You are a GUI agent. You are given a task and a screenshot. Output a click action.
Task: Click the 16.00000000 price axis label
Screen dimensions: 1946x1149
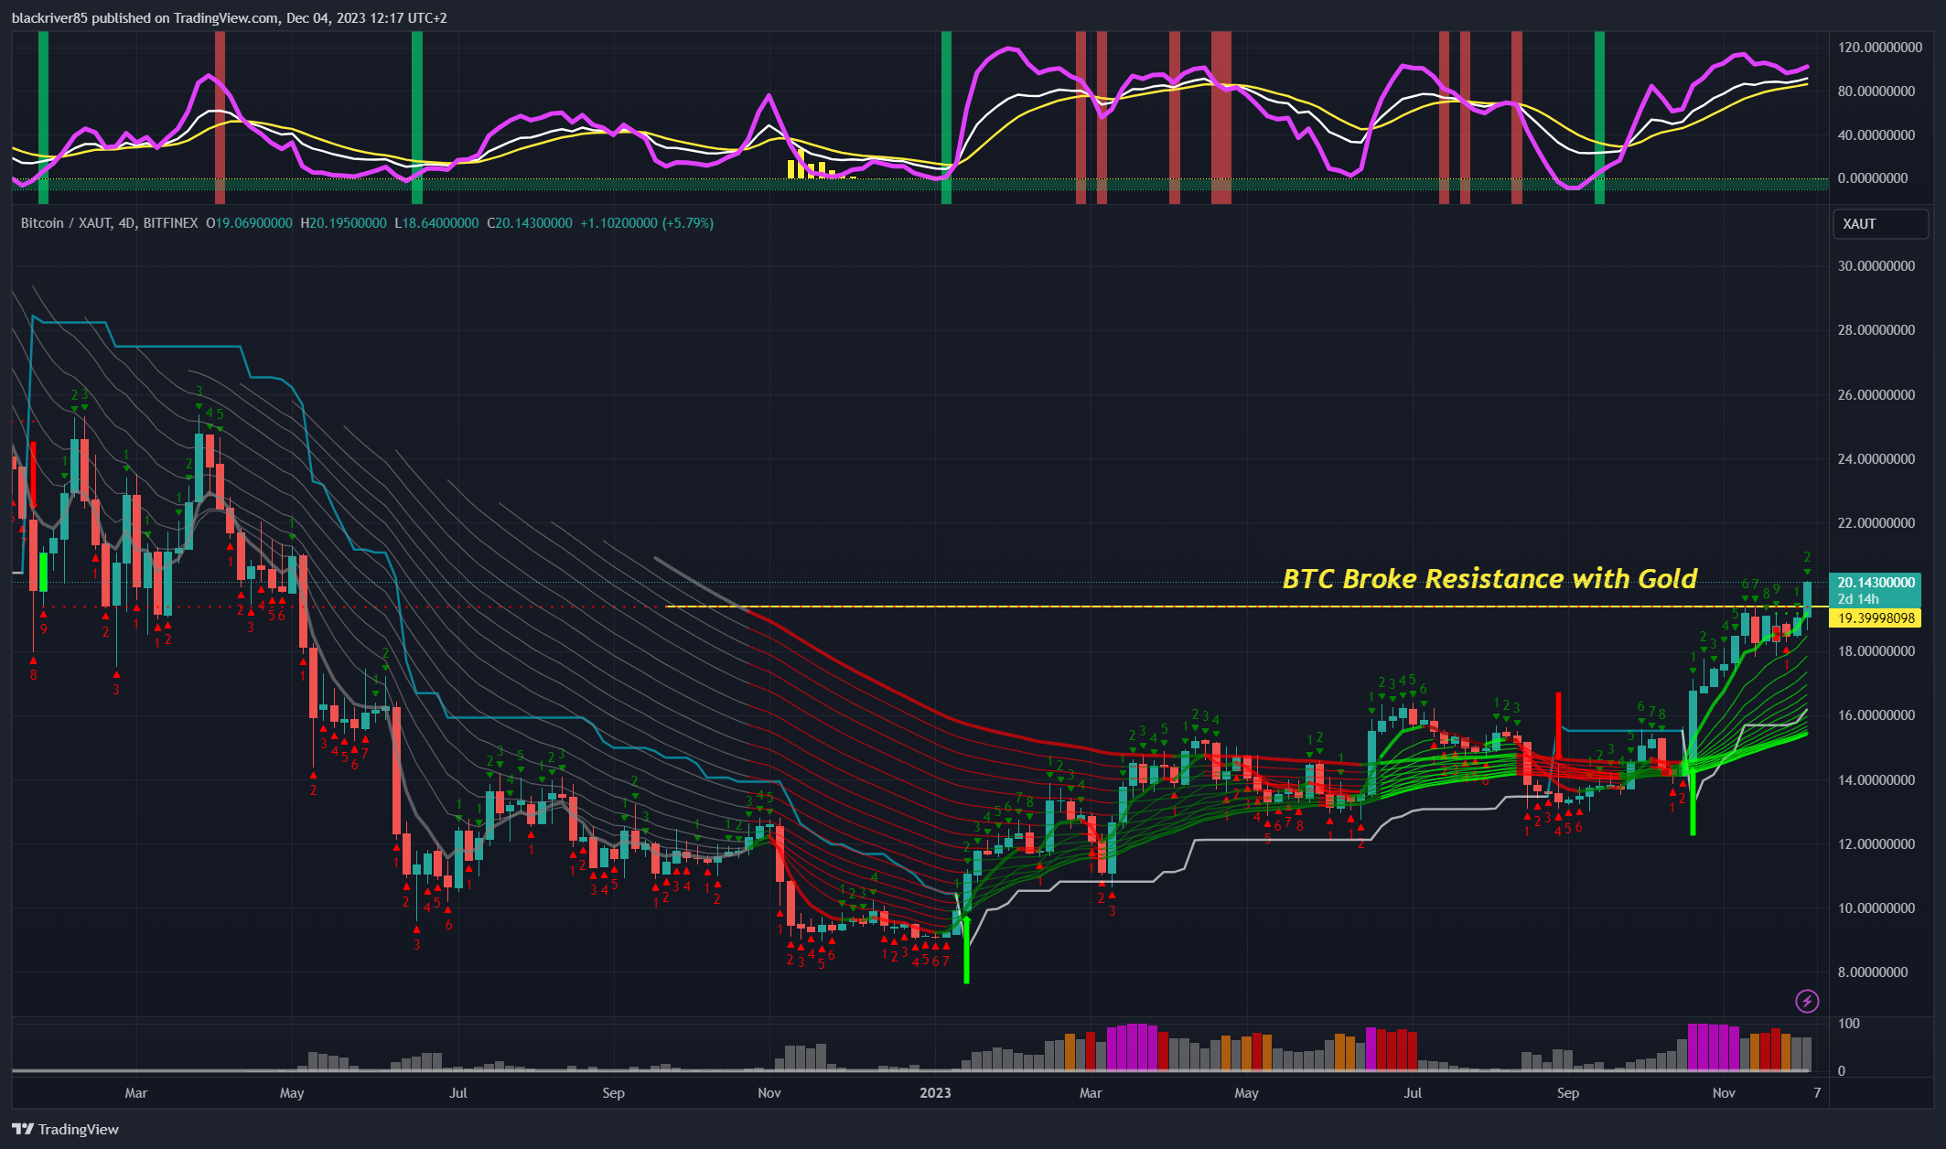coord(1876,715)
